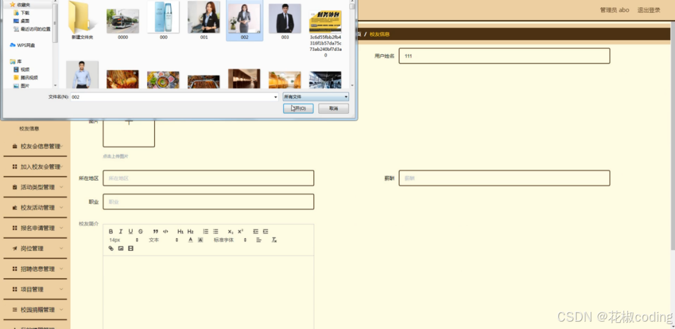Open 最近访问的位置 in the dialog sidebar
The width and height of the screenshot is (675, 329).
pyautogui.click(x=32, y=29)
